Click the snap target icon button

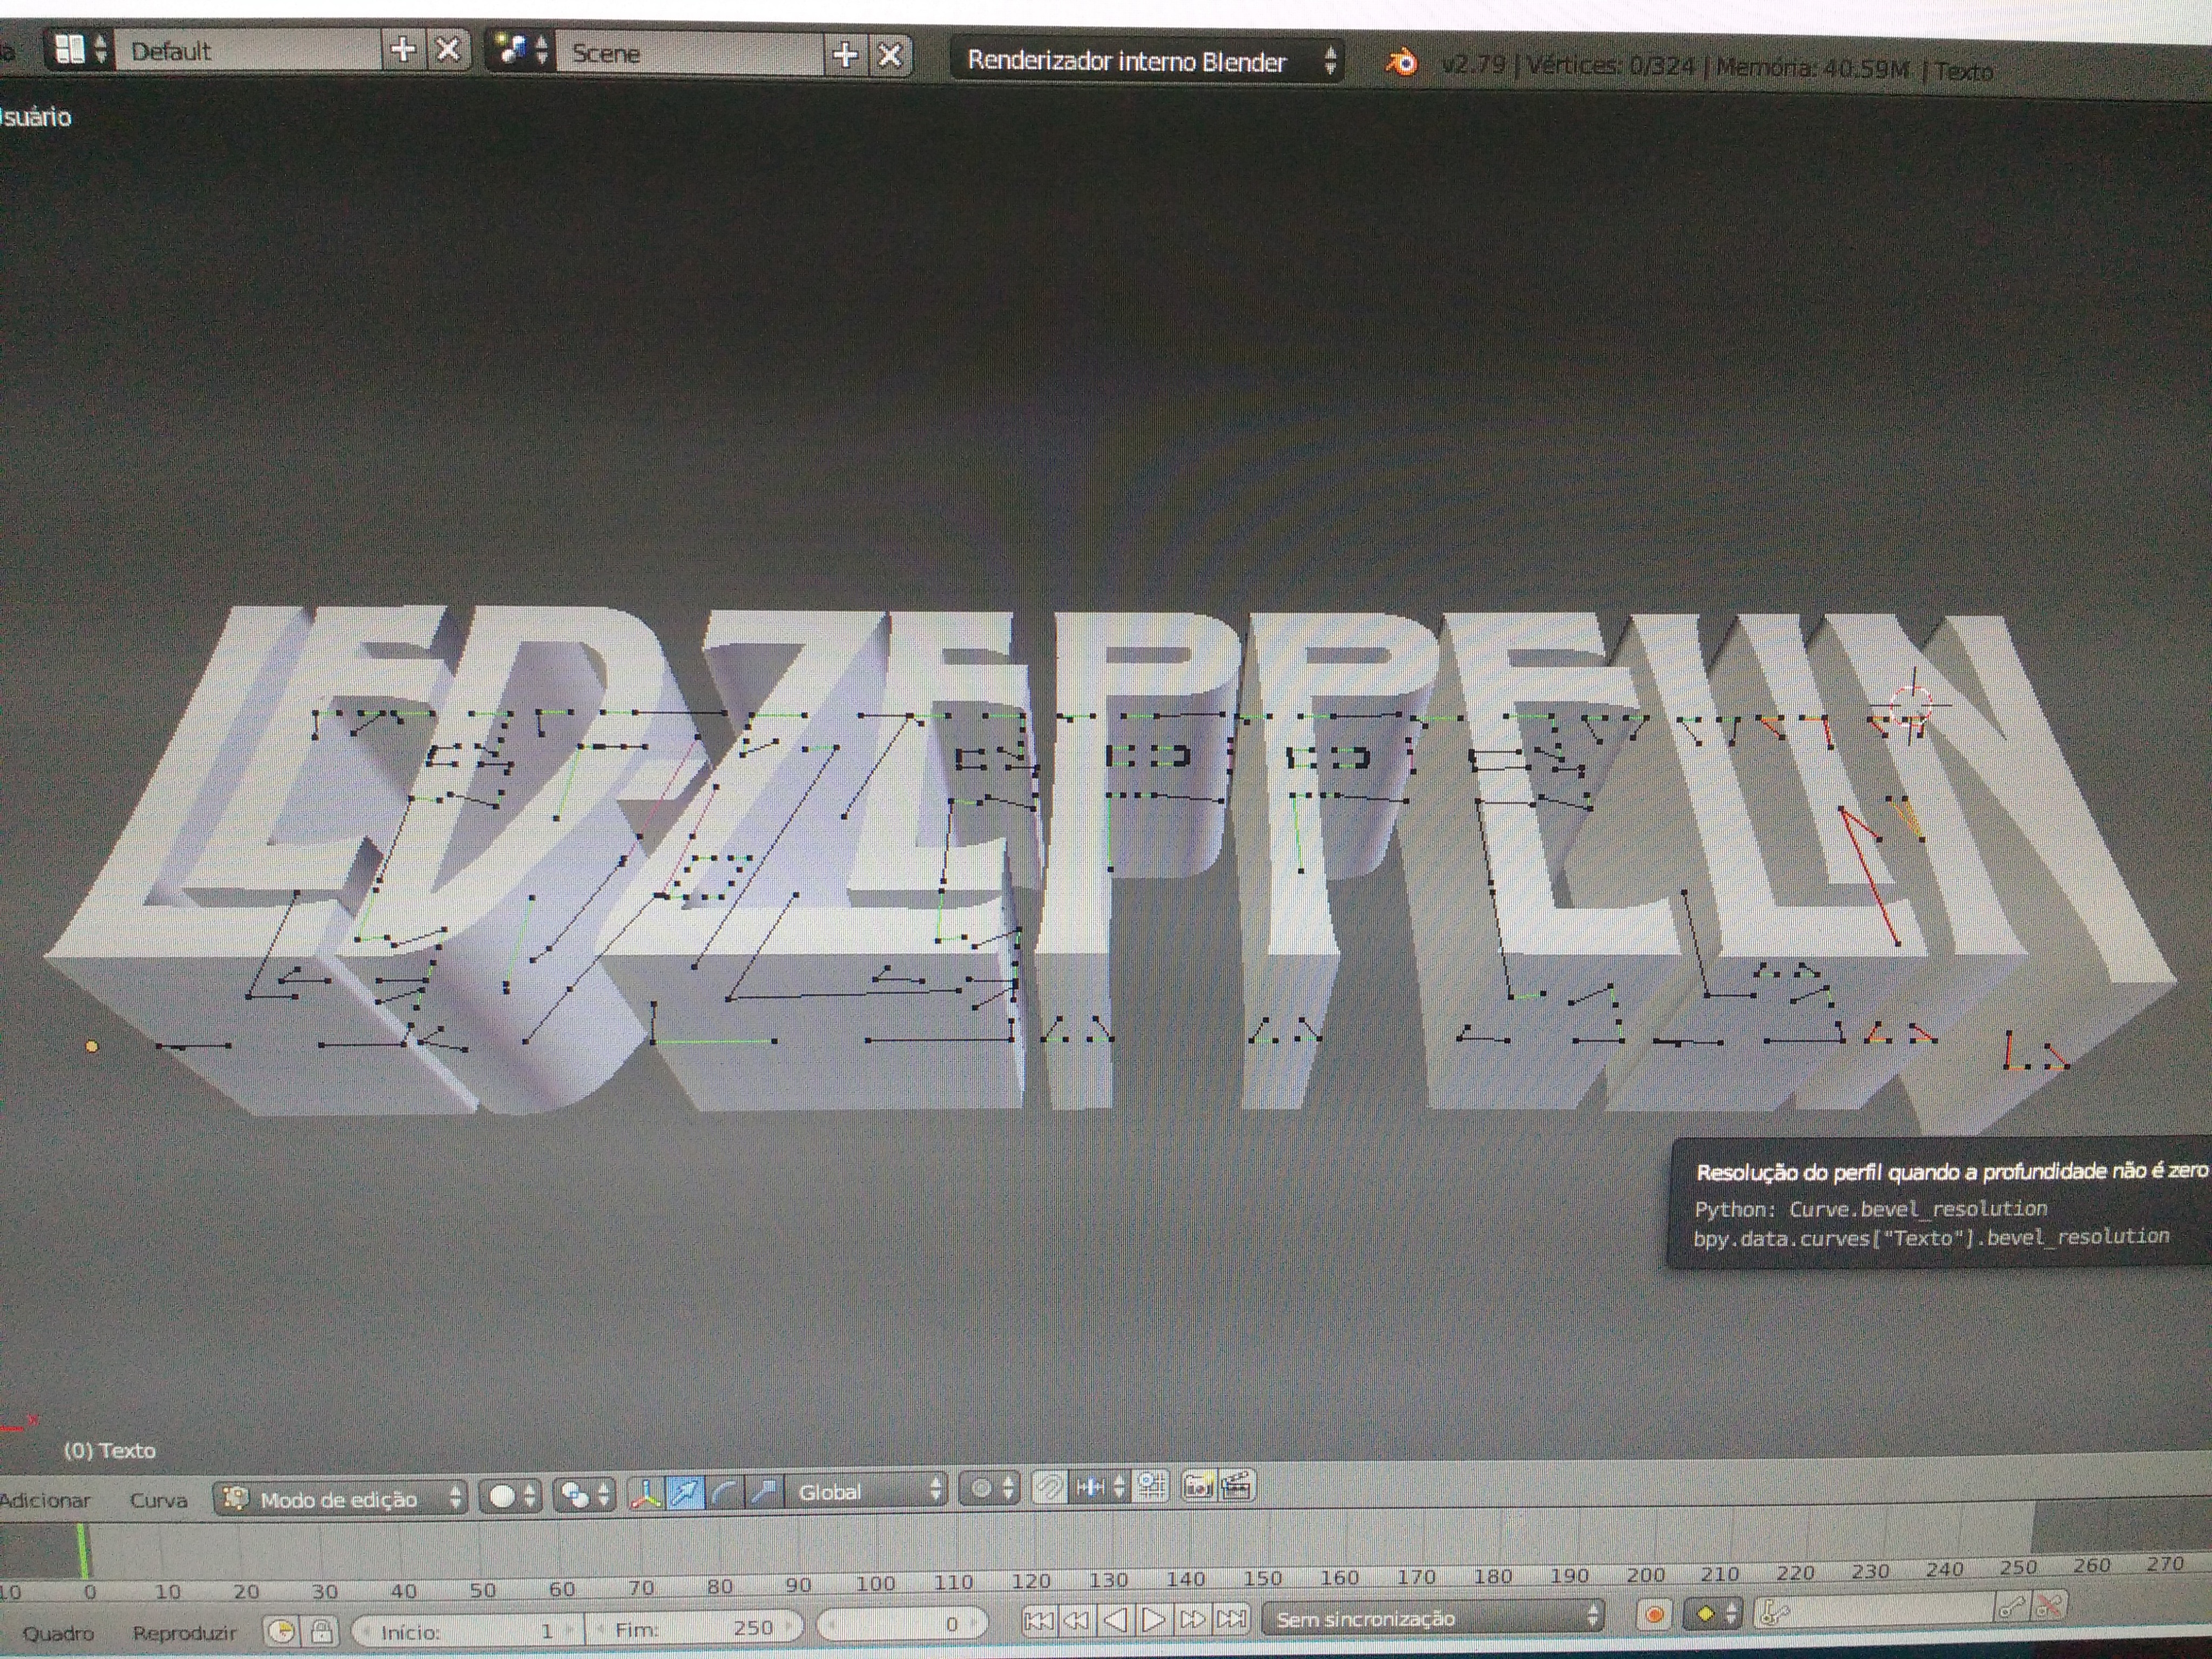1151,1487
